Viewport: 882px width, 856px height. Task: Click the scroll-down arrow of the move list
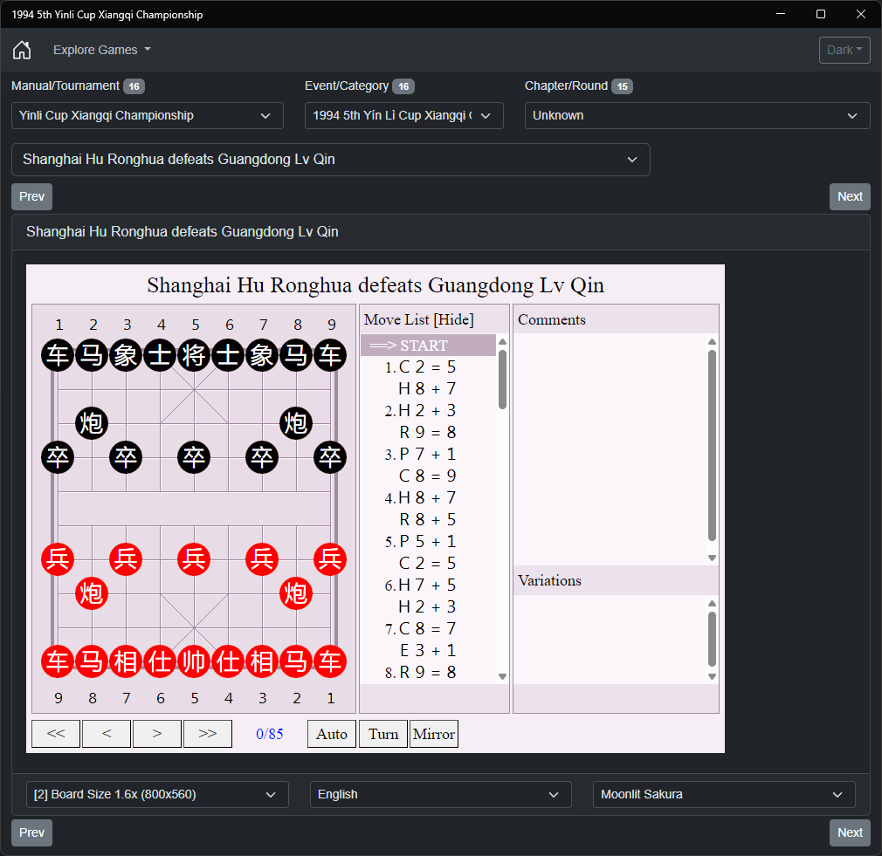[x=502, y=677]
